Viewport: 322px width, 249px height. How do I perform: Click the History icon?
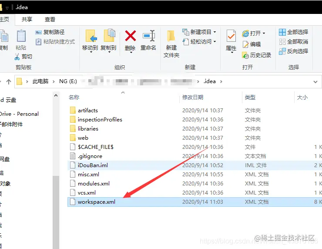[245, 55]
